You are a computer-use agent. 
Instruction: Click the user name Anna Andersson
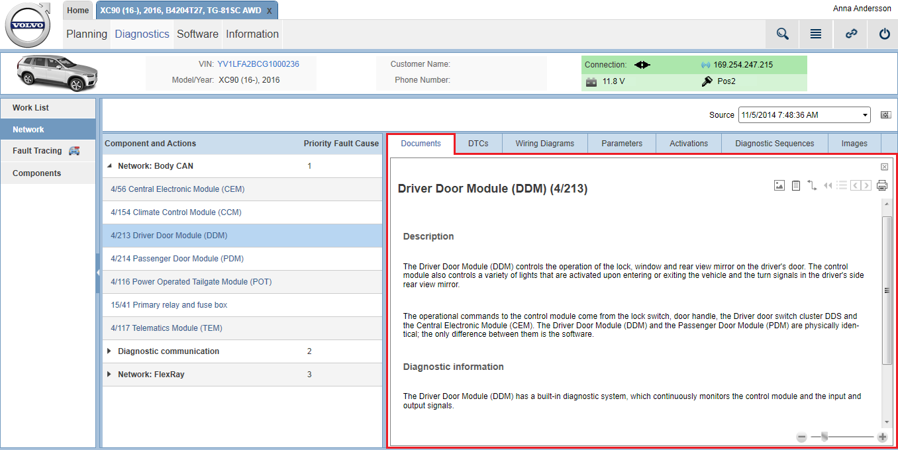point(862,9)
